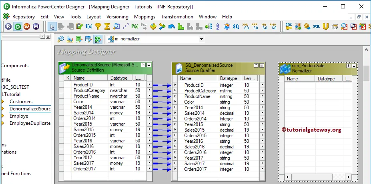Open navigator panel dropdown arrow
Viewport: 371px width, 184px height.
click(42, 36)
